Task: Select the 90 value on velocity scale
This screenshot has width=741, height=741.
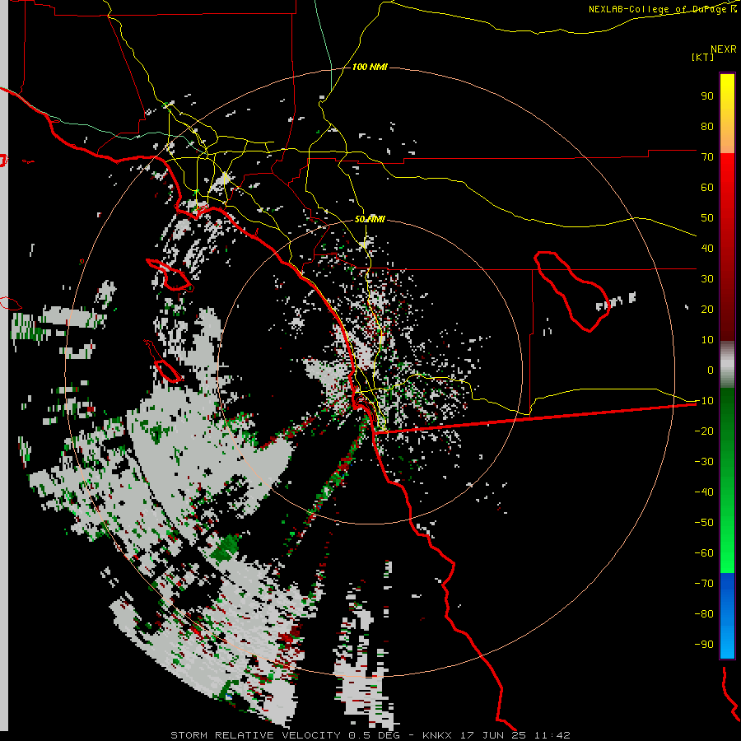Action: tap(707, 96)
